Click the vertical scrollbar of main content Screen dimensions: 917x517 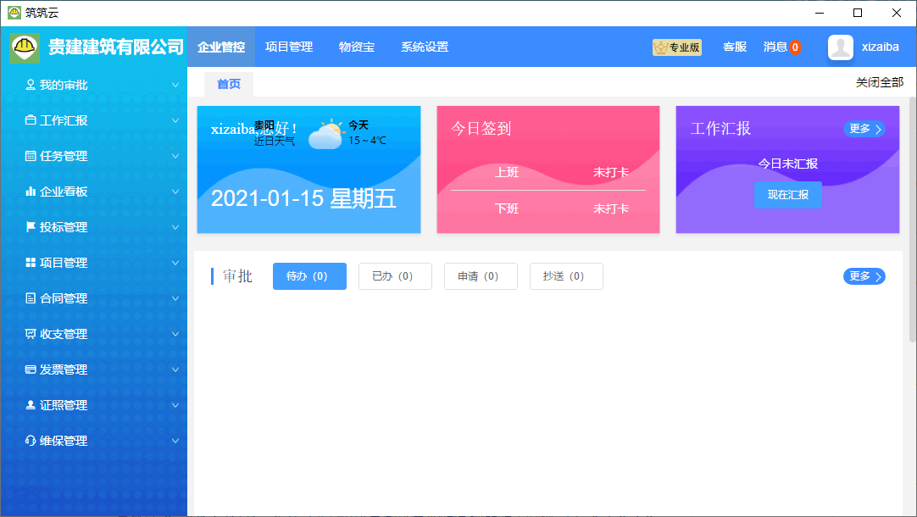click(x=912, y=221)
